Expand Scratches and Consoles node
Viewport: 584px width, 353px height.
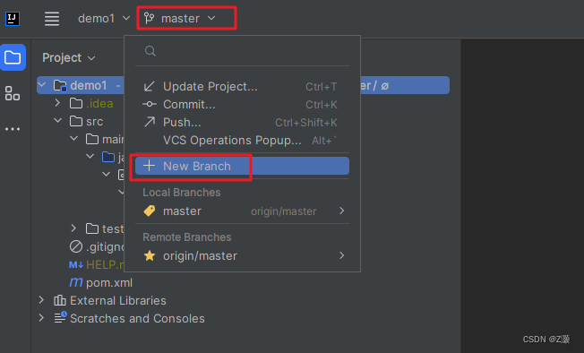[x=41, y=318]
